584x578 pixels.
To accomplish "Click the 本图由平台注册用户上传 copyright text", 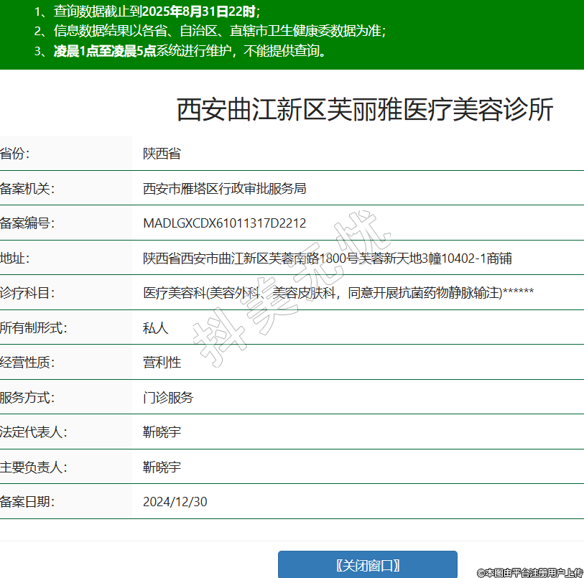I will pos(529,572).
